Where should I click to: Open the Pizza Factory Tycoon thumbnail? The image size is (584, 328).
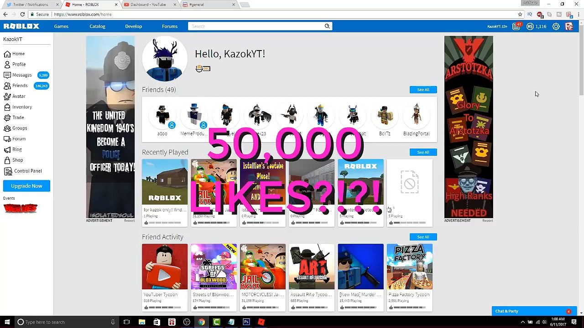pyautogui.click(x=409, y=266)
